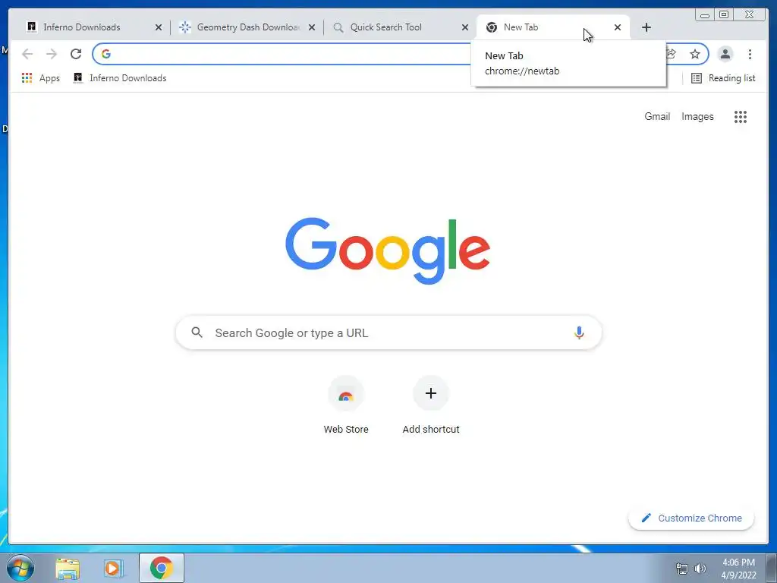Open the Reading list panel
This screenshot has width=777, height=583.
coord(723,78)
